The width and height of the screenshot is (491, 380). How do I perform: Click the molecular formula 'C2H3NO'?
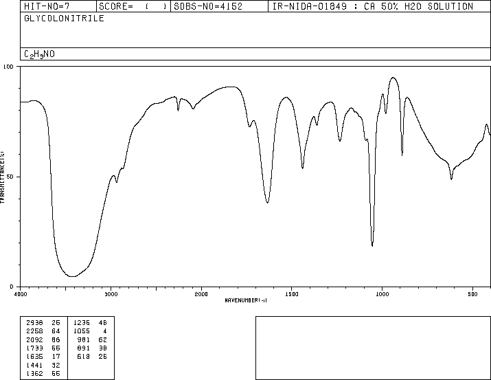click(39, 54)
